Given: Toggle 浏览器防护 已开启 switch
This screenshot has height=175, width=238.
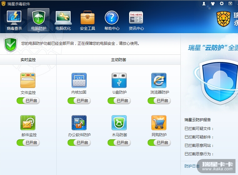Looking at the screenshot, I should click(x=159, y=101).
